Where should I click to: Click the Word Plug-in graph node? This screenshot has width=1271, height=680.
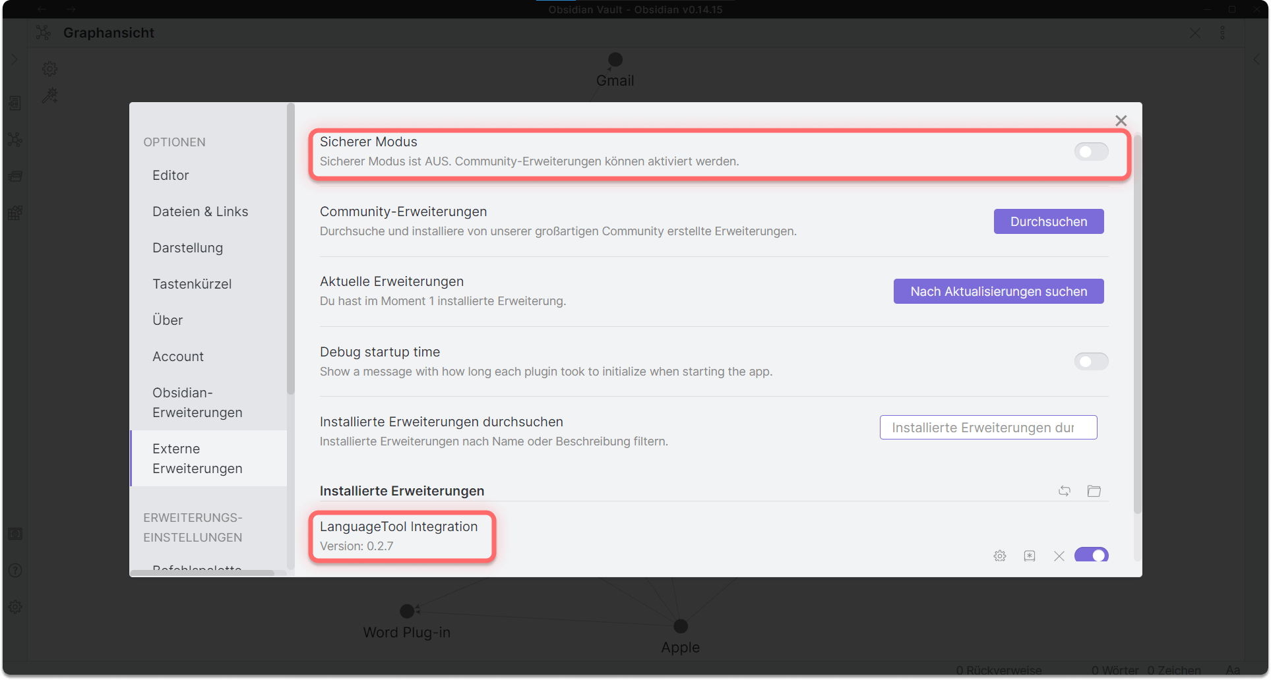click(407, 611)
